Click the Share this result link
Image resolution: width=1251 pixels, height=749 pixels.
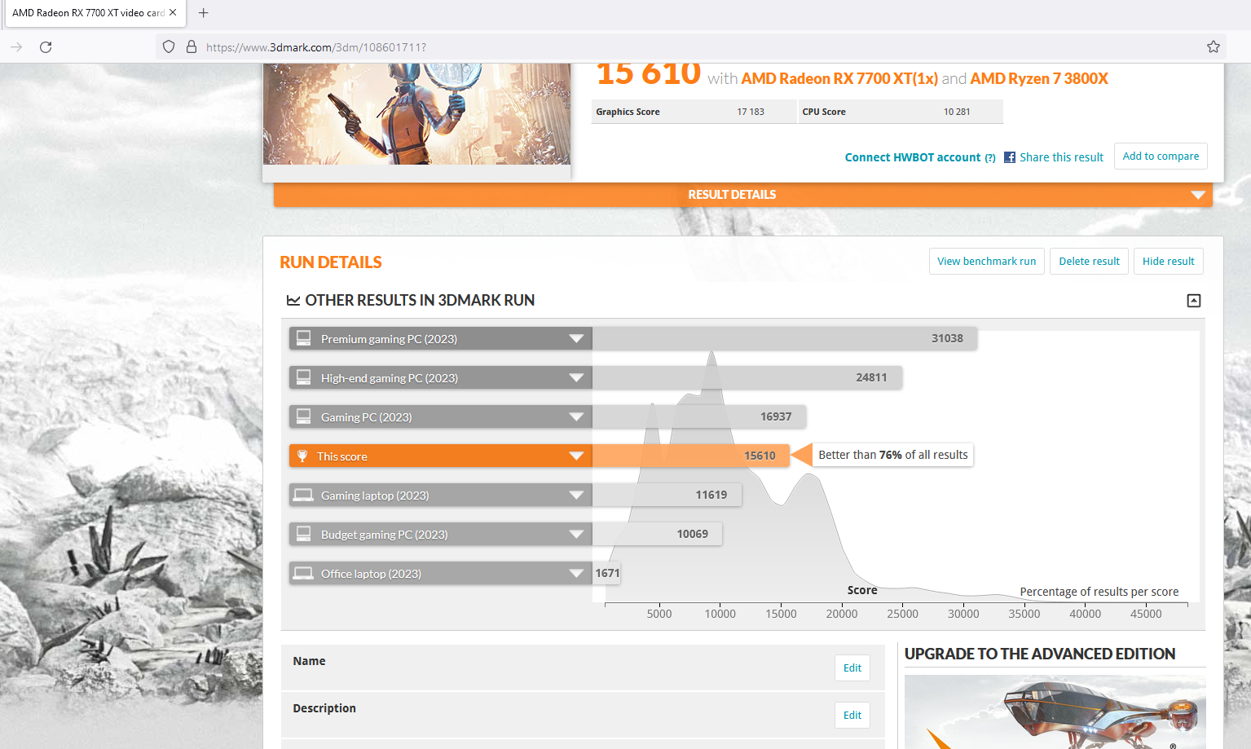(x=1061, y=157)
